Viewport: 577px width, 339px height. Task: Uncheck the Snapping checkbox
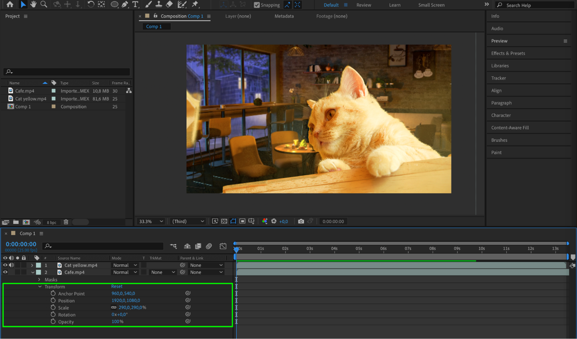point(257,5)
